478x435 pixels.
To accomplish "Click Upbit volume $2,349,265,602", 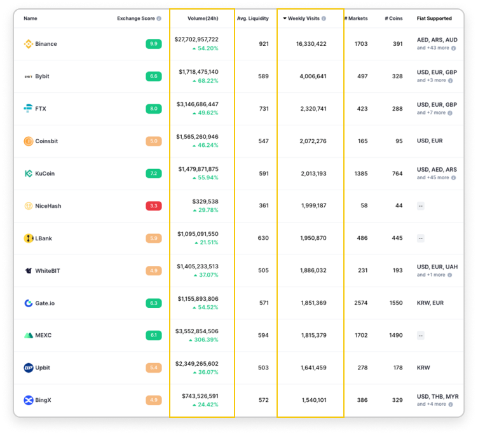I will pos(197,364).
